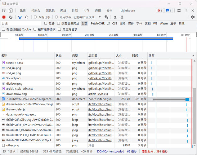Click the snd_us.png flag icon
197x155 pixels.
[3, 73]
